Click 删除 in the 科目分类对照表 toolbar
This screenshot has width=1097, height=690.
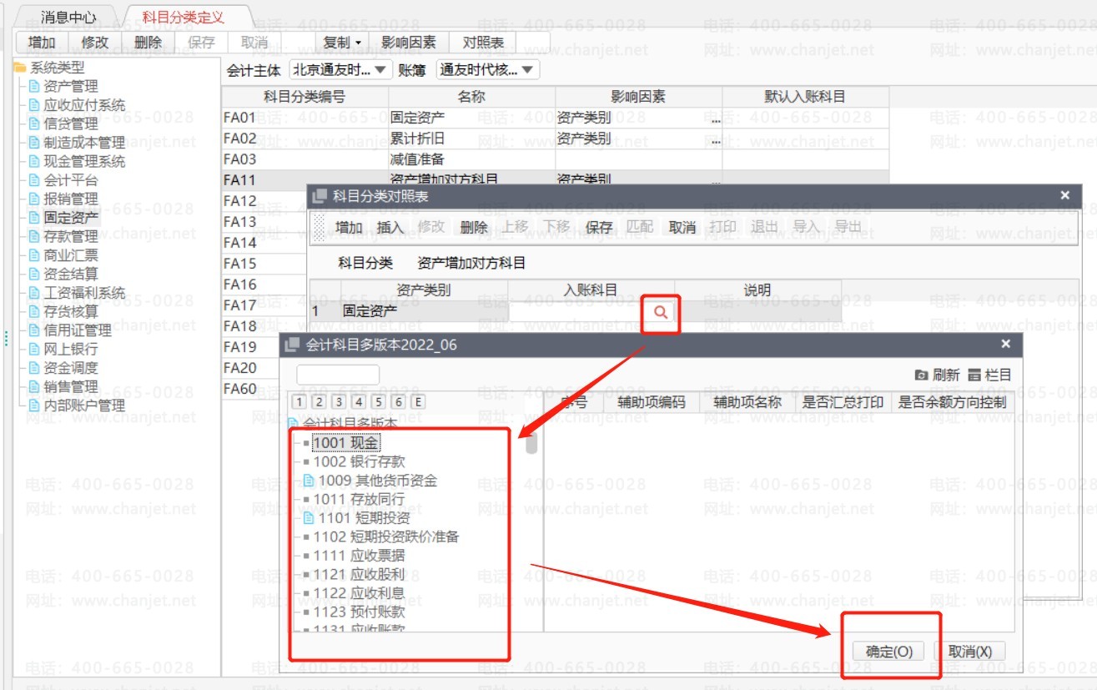[x=474, y=227]
